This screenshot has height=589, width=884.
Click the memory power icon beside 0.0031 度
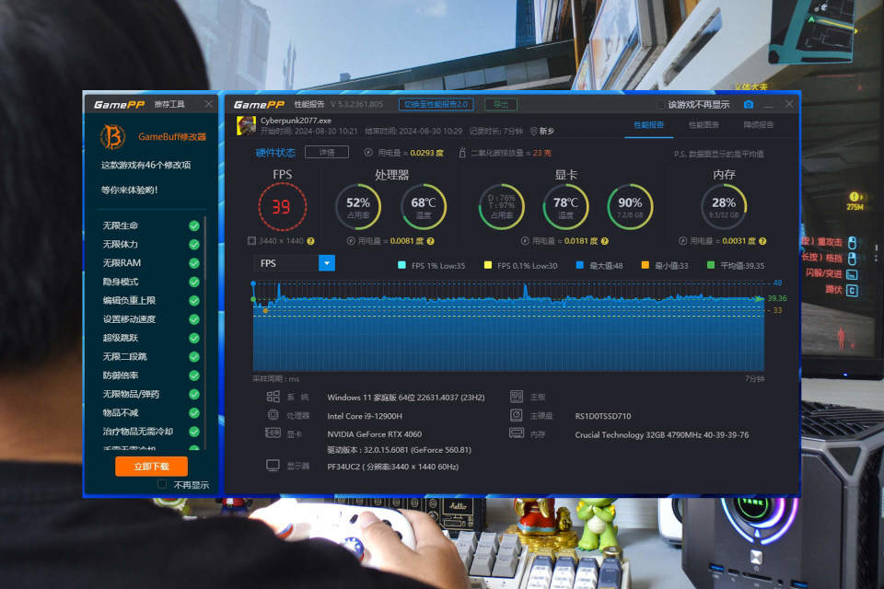click(x=682, y=241)
